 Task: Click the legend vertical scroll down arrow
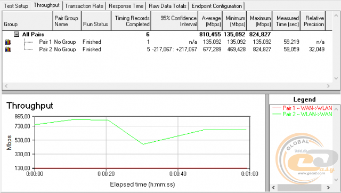click(x=336, y=180)
